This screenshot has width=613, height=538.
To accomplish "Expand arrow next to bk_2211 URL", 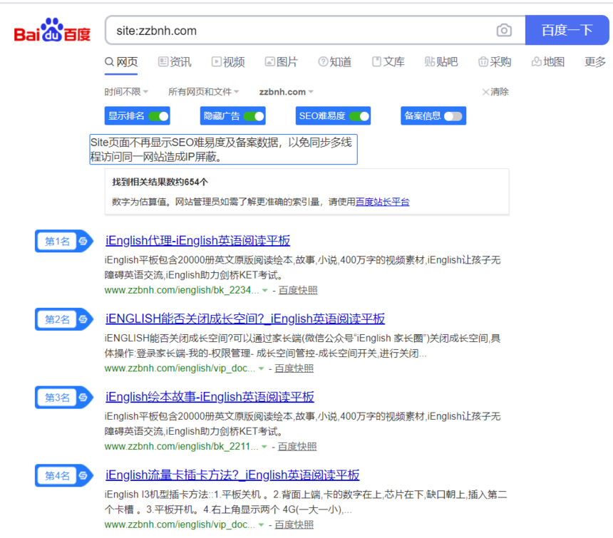I will [264, 447].
